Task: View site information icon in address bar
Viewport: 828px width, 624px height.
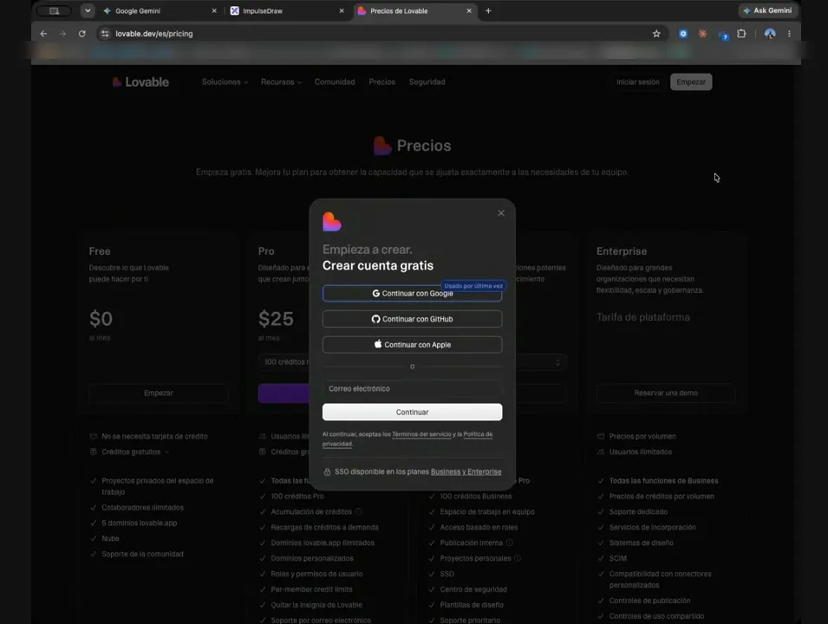Action: point(105,34)
